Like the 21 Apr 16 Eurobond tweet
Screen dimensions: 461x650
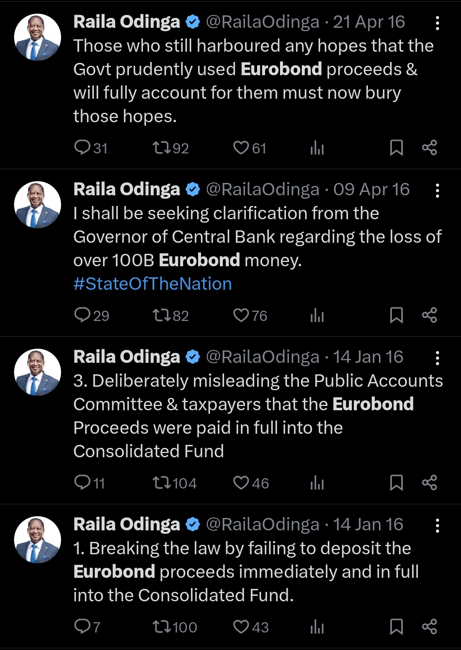[241, 148]
